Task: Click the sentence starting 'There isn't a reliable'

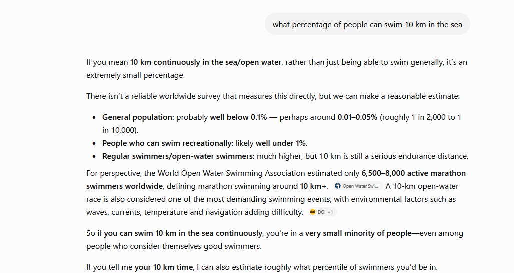Action: point(273,96)
